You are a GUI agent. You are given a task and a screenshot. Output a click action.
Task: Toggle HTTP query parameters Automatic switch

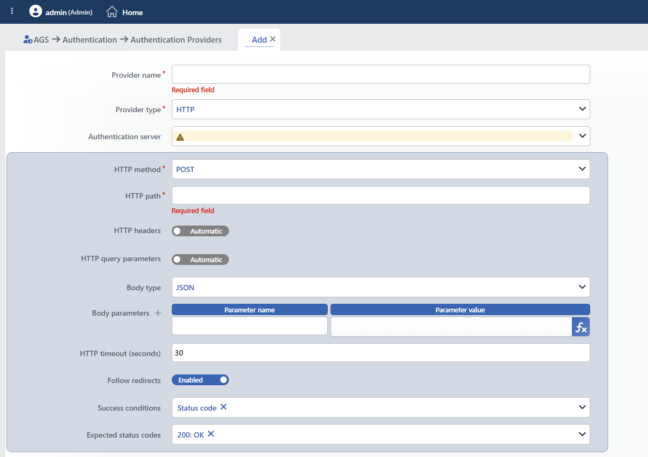200,260
